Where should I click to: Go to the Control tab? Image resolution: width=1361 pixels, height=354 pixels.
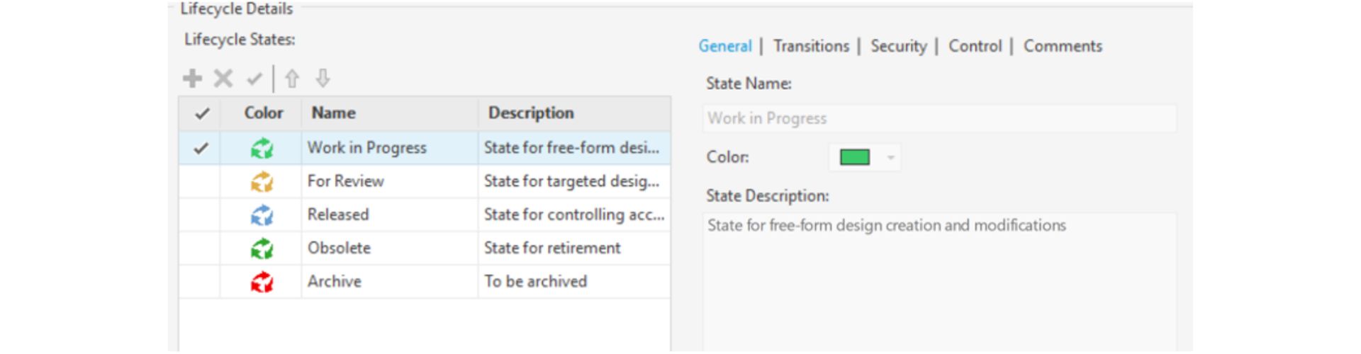click(975, 46)
